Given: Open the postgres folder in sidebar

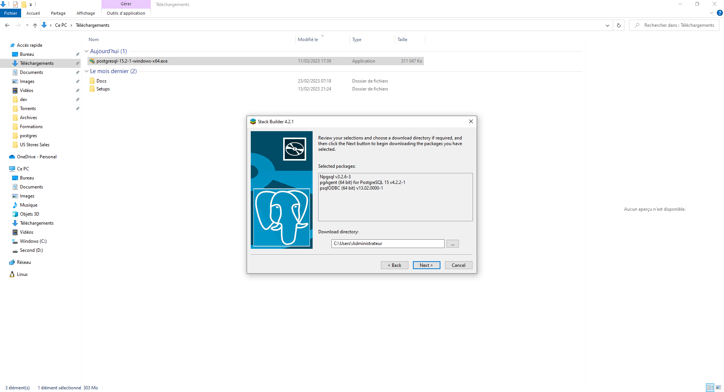Looking at the screenshot, I should click(28, 136).
